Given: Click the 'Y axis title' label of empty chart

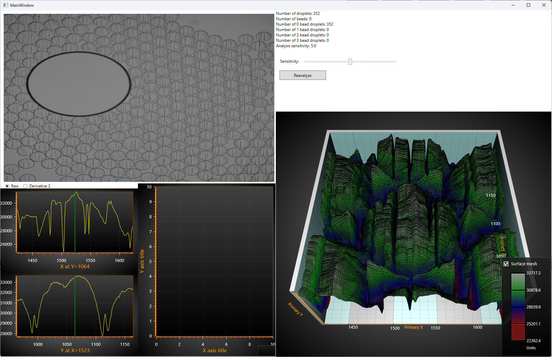Looking at the screenshot, I should (142, 261).
